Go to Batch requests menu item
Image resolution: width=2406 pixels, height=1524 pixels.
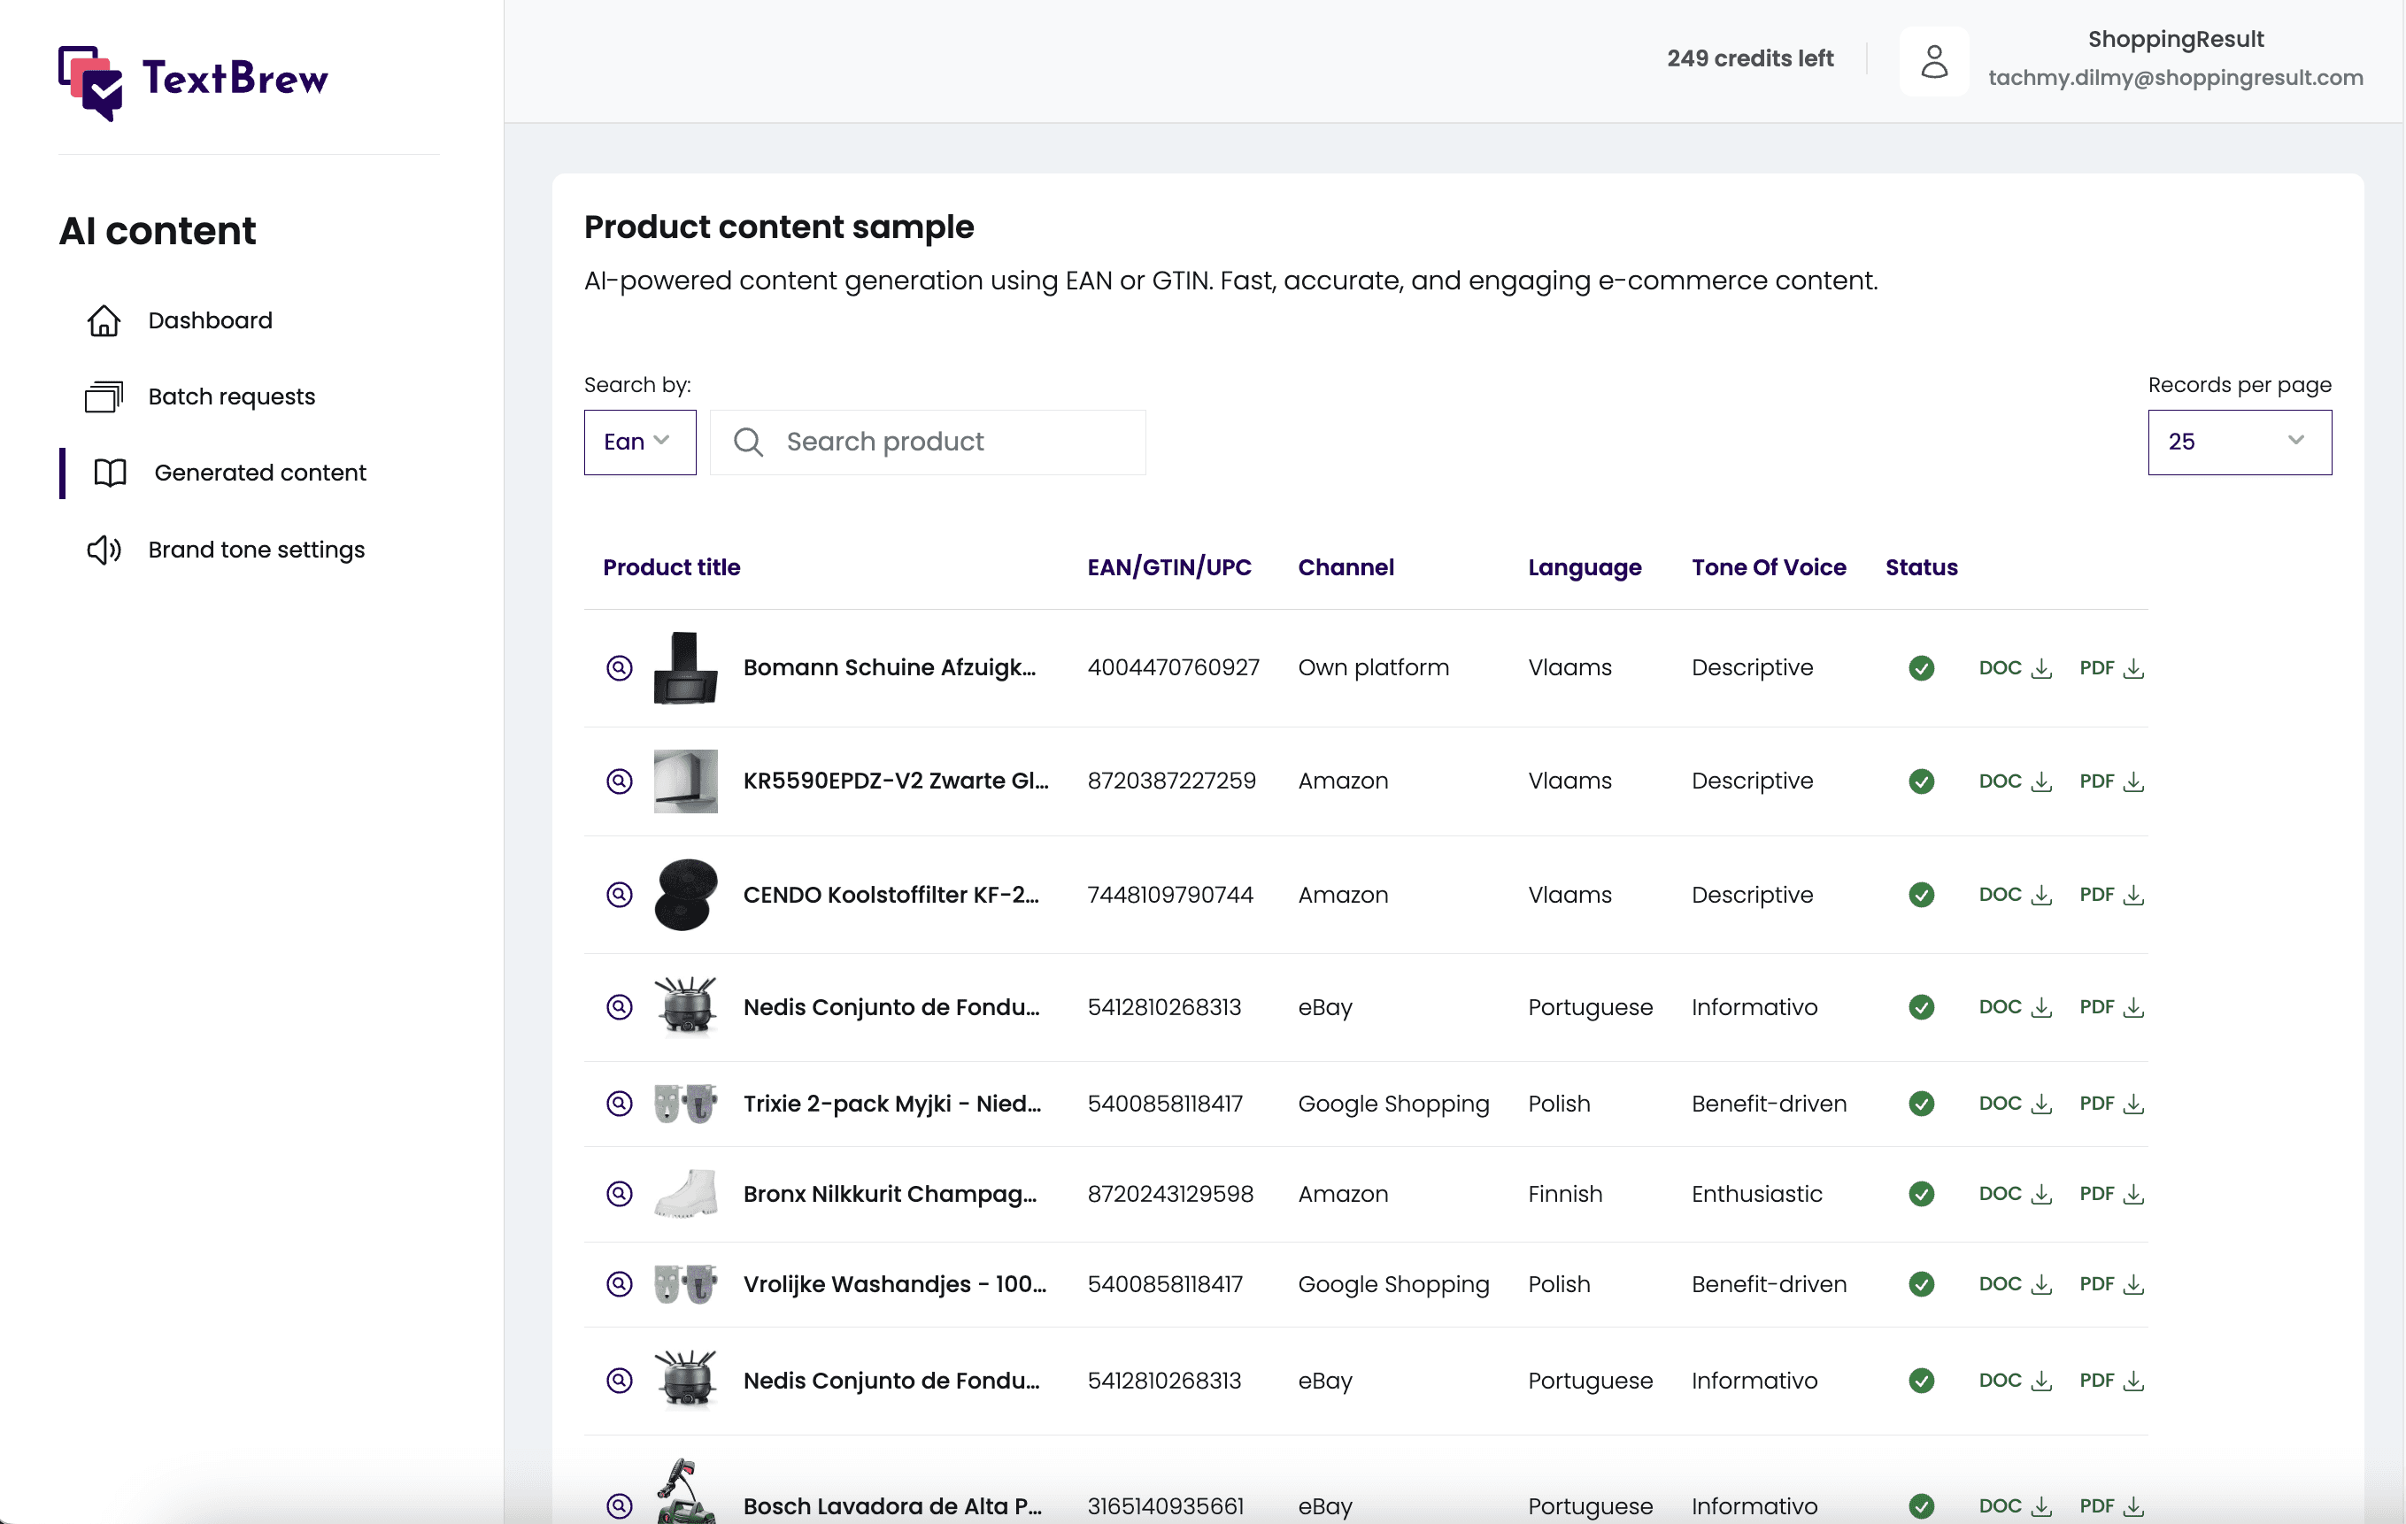(231, 396)
